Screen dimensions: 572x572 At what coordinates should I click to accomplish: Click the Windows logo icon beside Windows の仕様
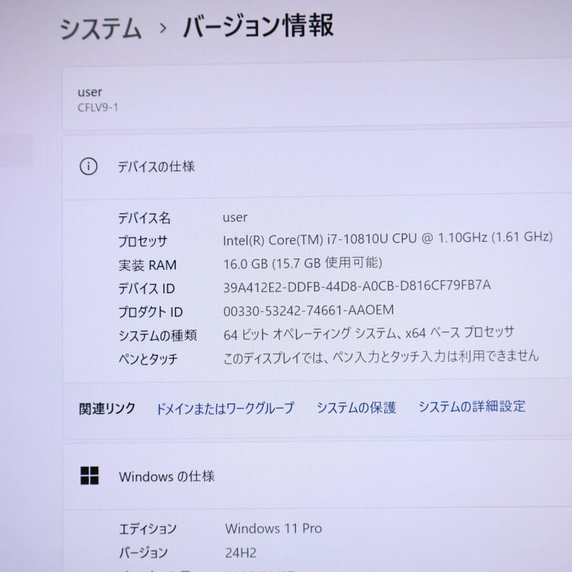[90, 475]
